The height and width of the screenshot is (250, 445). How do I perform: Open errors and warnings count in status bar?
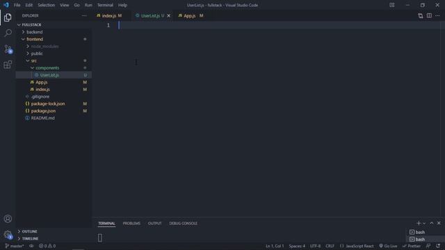(47, 246)
